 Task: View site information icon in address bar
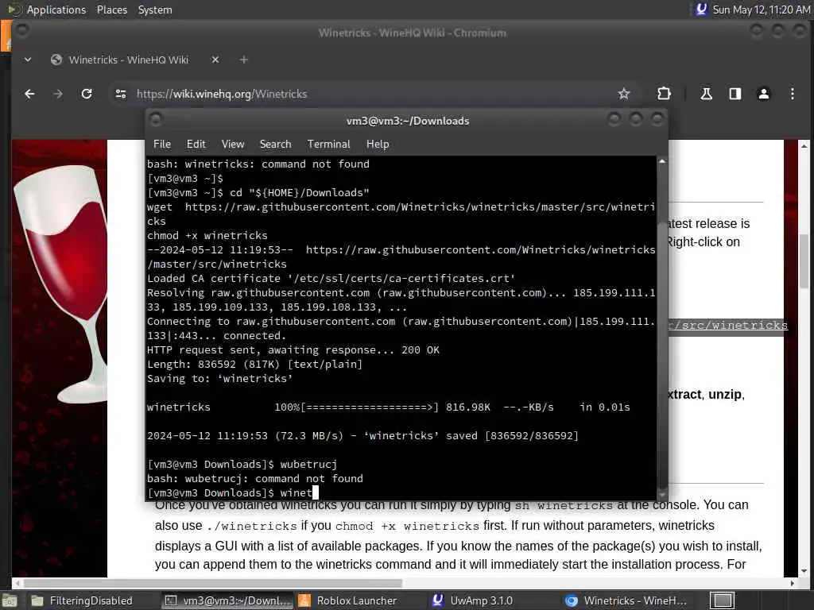click(121, 94)
